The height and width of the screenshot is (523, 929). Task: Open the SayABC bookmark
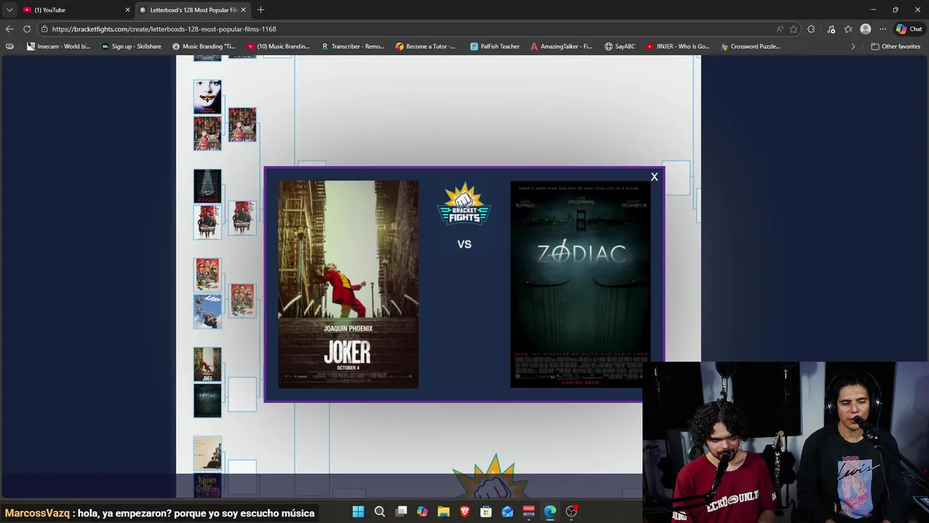pos(620,46)
